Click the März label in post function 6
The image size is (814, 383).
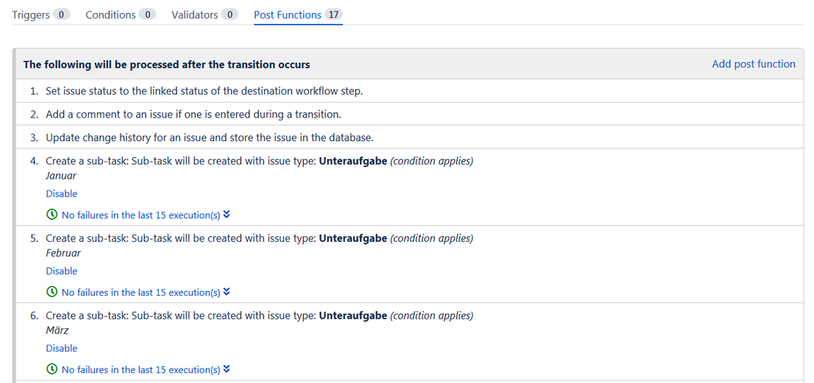[x=57, y=330]
